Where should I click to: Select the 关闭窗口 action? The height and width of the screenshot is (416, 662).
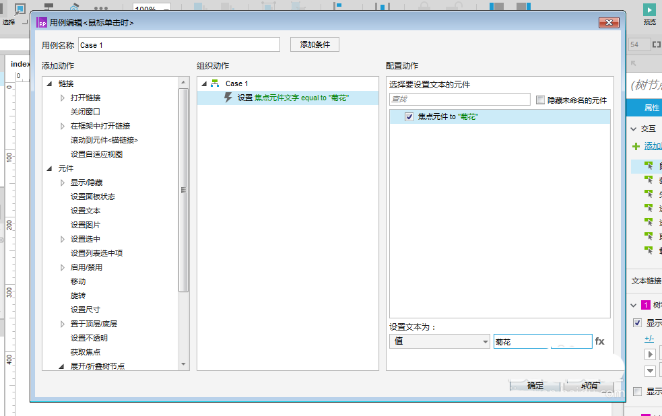86,112
